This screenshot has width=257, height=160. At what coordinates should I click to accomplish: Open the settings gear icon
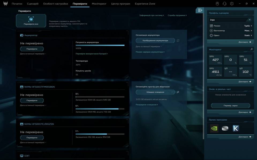pos(232,4)
